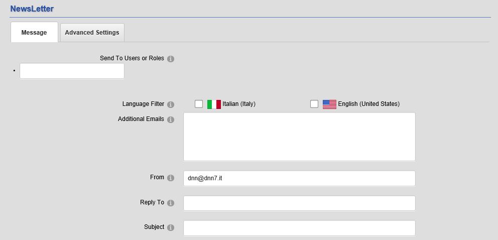Click the Italian (Italy) label text
Image resolution: width=498 pixels, height=240 pixels.
coord(239,104)
